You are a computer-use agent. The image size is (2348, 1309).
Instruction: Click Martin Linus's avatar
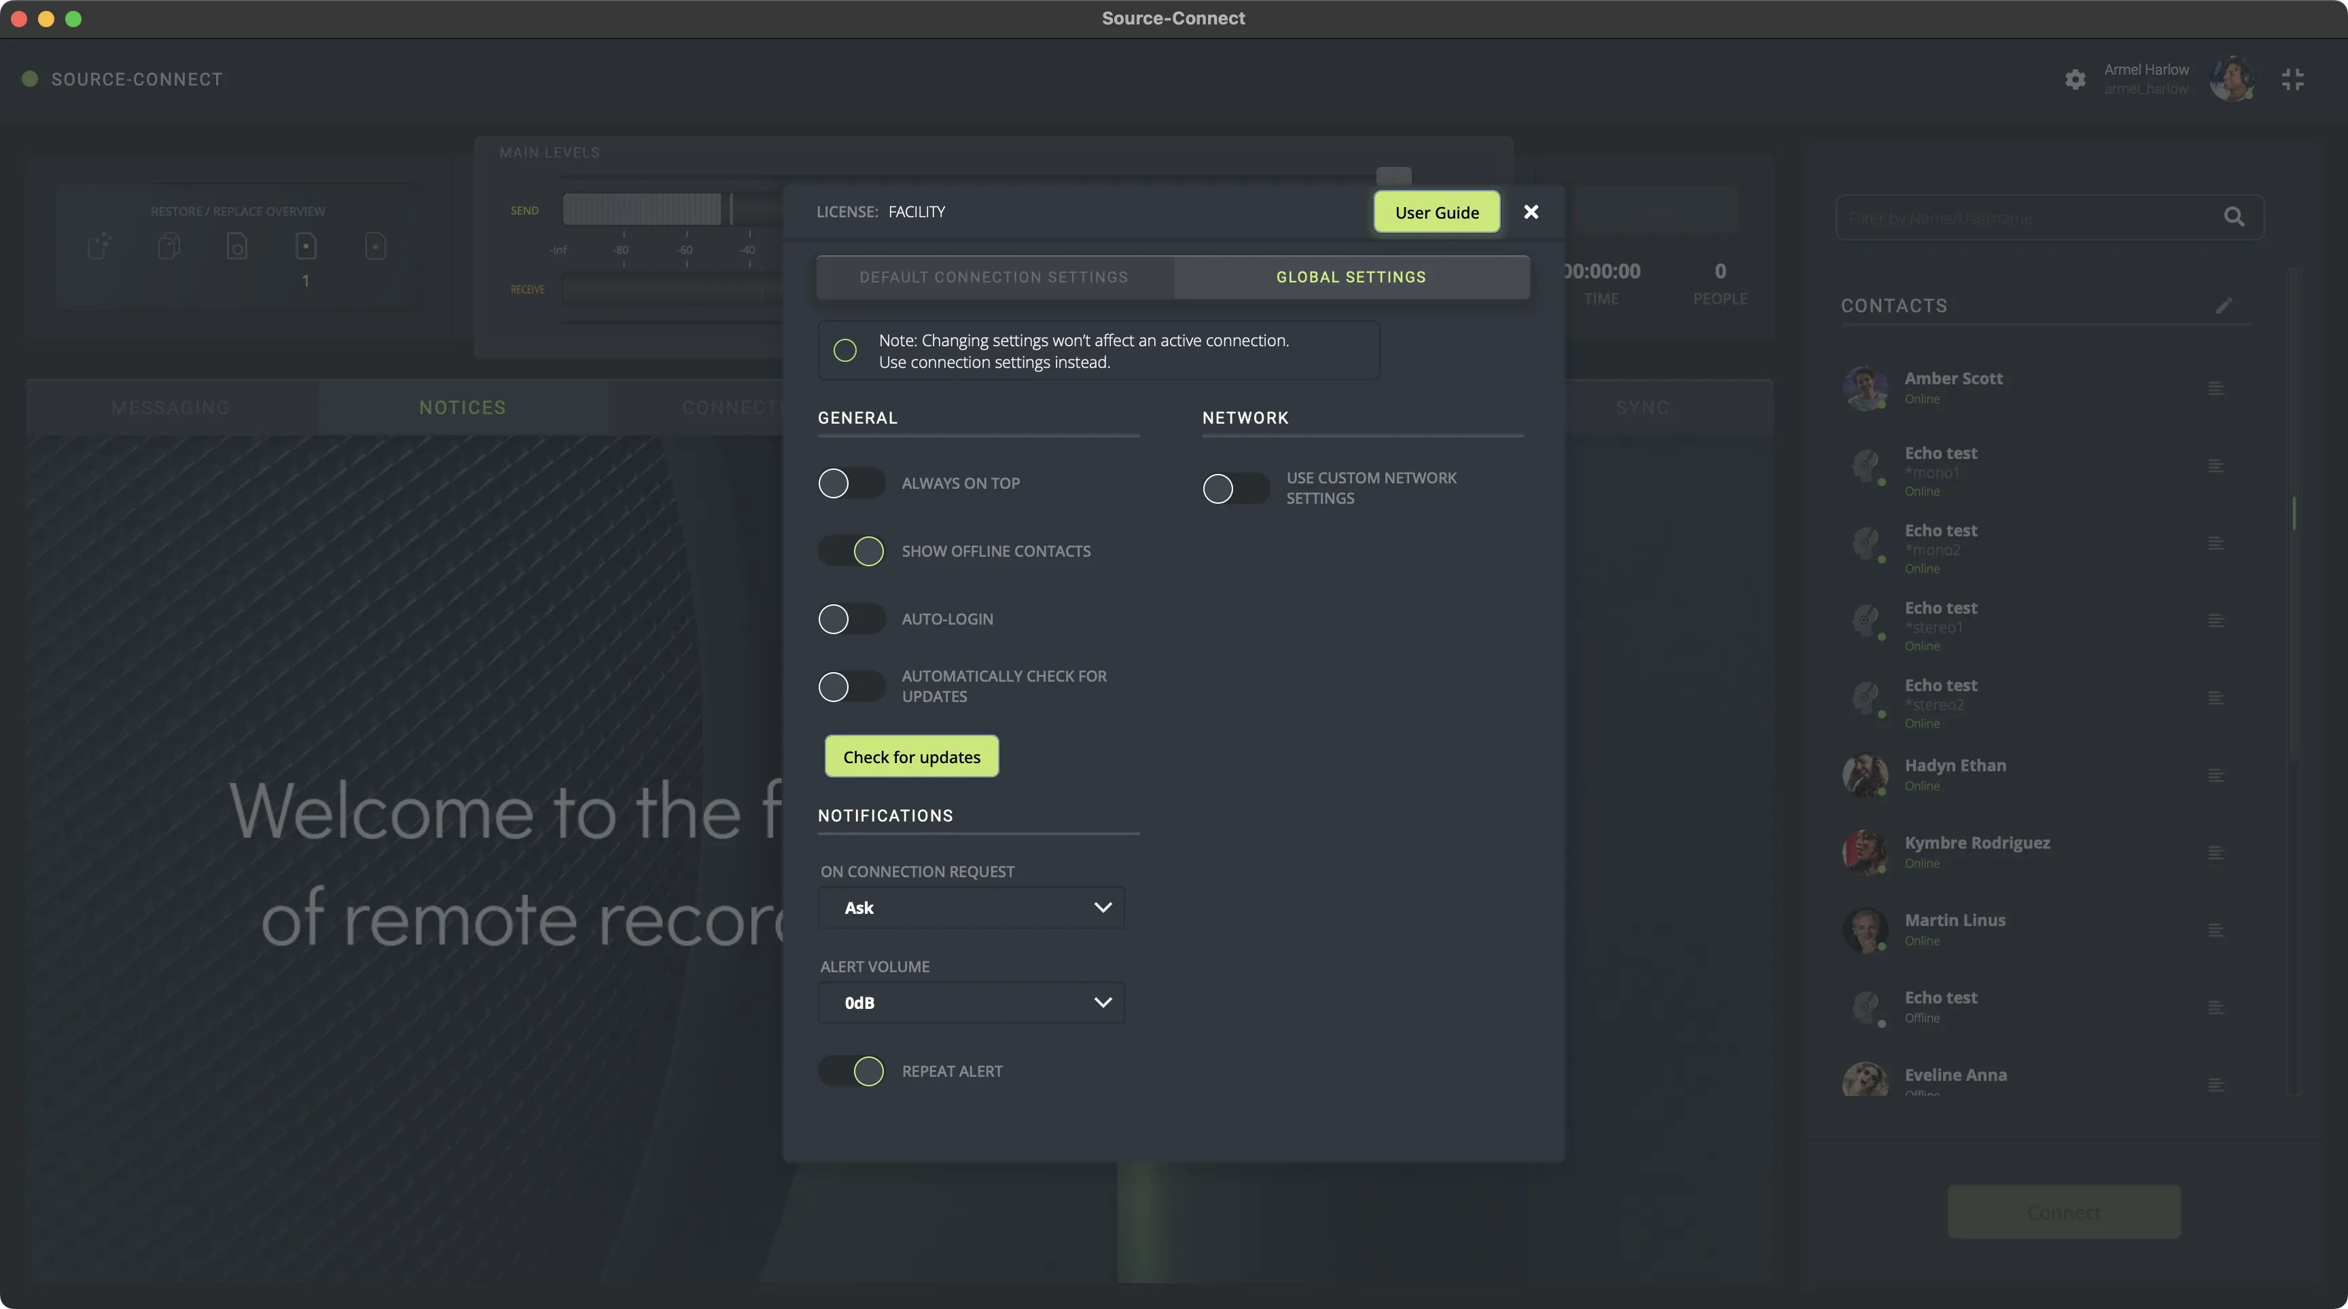pyautogui.click(x=1865, y=930)
